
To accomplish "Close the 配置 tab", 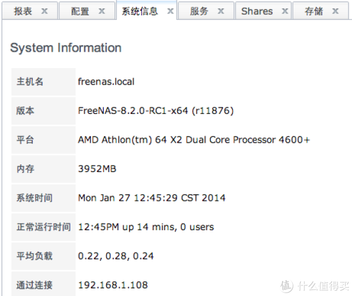I will point(102,11).
